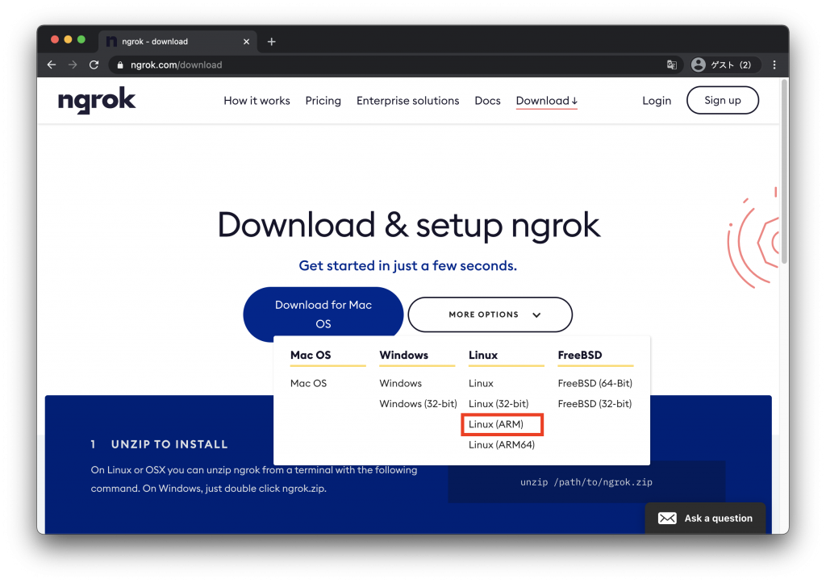Image resolution: width=826 pixels, height=583 pixels.
Task: Open the How it works page
Action: click(257, 101)
